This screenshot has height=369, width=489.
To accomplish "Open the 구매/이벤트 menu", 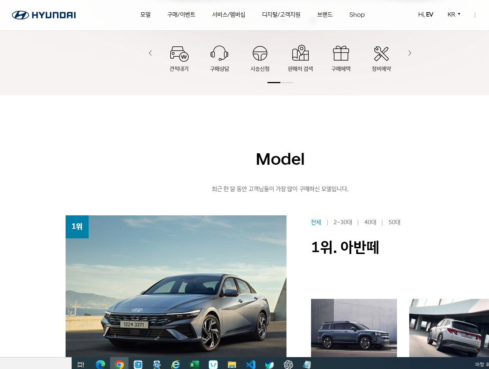I will 181,15.
